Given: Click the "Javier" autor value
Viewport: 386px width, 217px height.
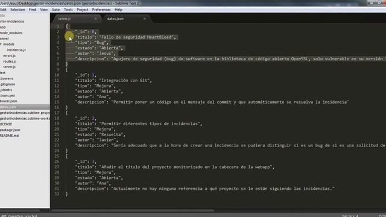Looking at the screenshot, I should point(107,140).
